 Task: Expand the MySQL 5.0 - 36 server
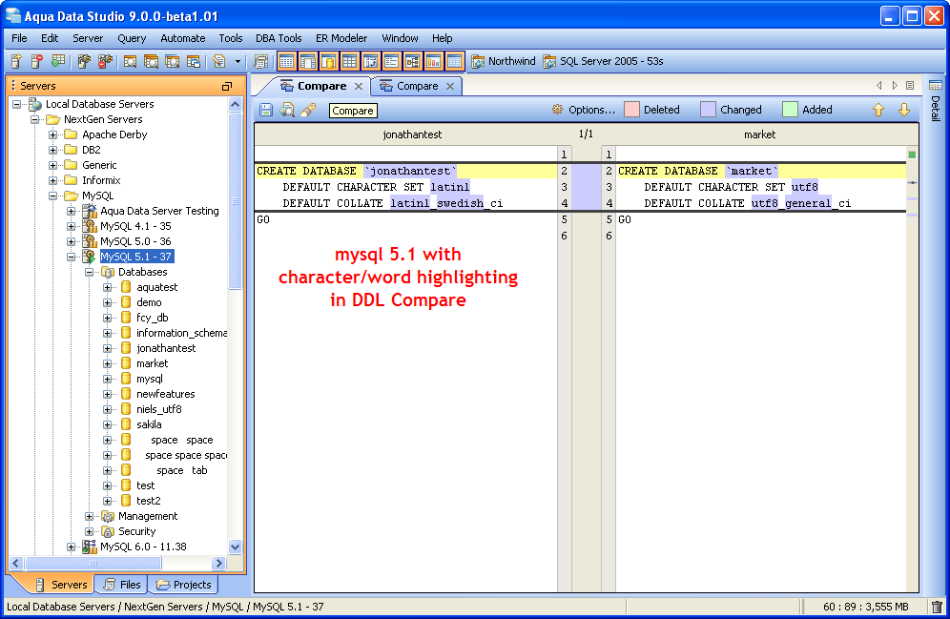click(x=72, y=241)
